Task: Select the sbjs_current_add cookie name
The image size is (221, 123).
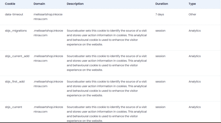Action: [17, 56]
